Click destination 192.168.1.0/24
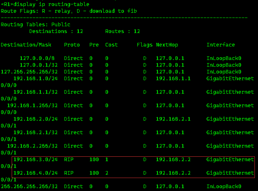This screenshot has height=191, width=258. pyautogui.click(x=35, y=78)
